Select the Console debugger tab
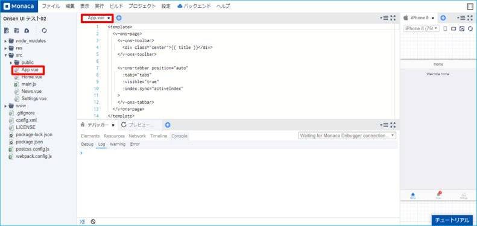Viewport: 477px width, 226px height. coord(179,136)
